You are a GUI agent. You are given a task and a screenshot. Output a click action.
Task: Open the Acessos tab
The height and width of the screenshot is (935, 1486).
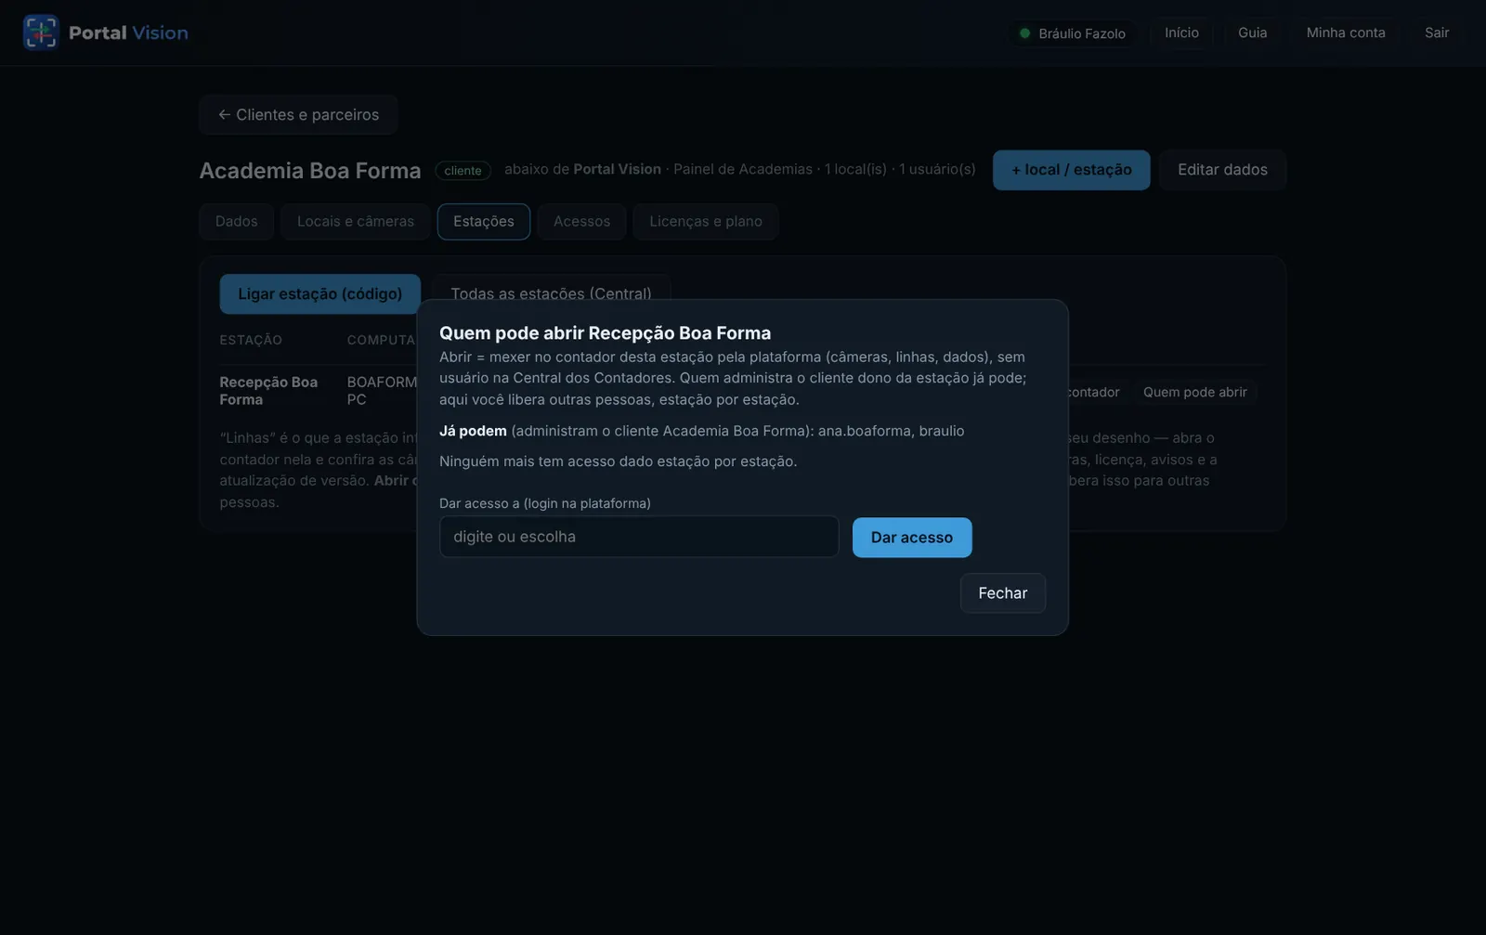(581, 221)
